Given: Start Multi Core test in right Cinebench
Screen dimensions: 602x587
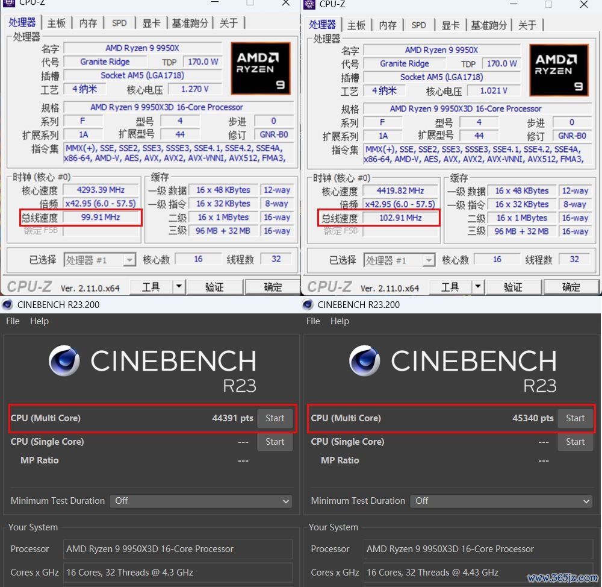Looking at the screenshot, I should point(575,418).
